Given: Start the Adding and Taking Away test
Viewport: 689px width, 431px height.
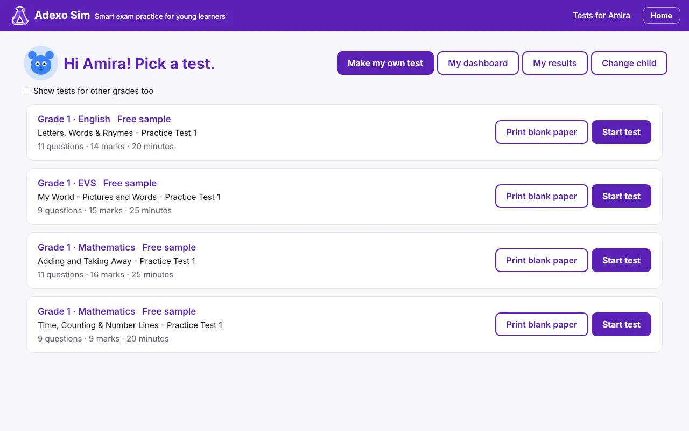Looking at the screenshot, I should click(621, 260).
